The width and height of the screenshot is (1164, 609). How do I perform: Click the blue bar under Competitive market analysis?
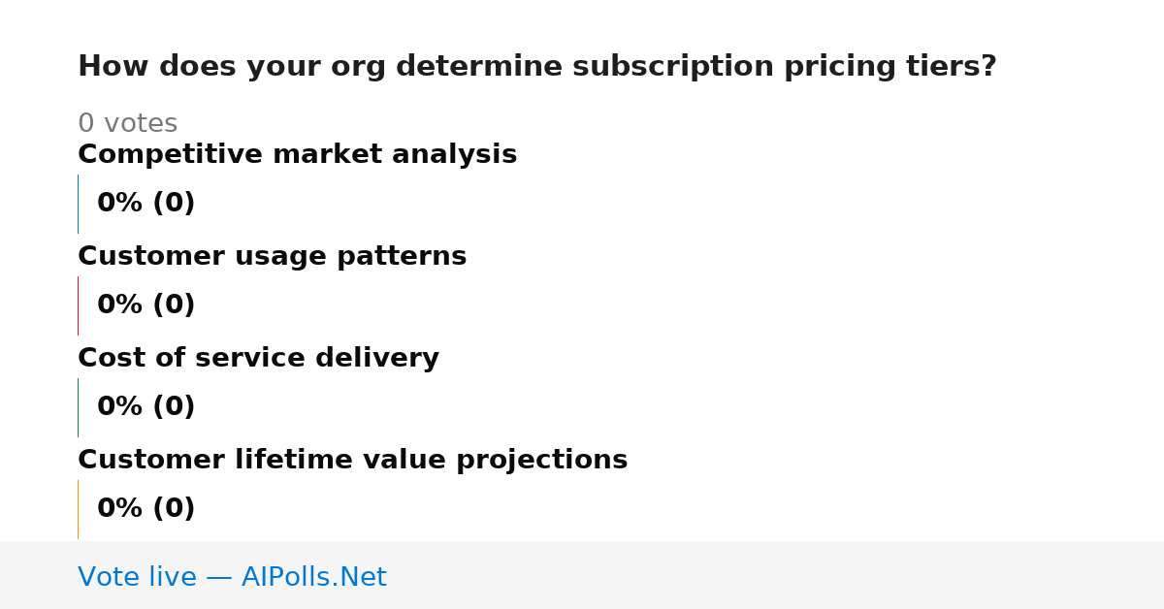(x=78, y=204)
